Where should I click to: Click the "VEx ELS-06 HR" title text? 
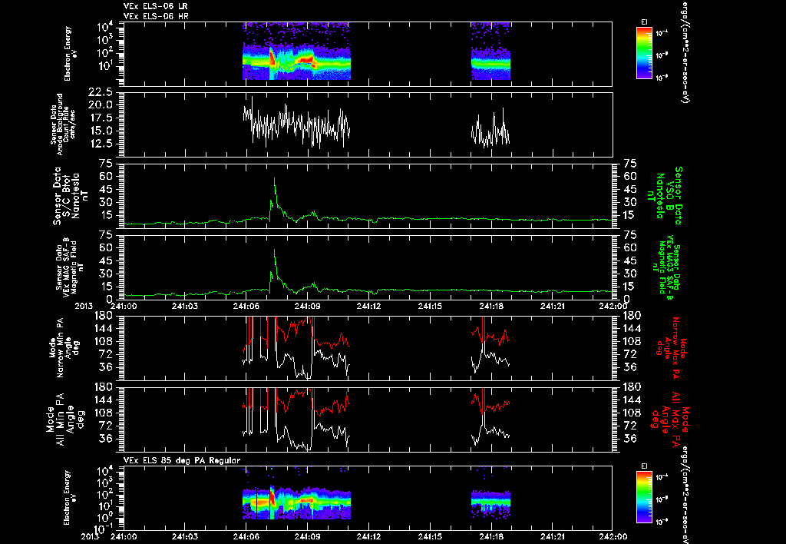point(155,17)
